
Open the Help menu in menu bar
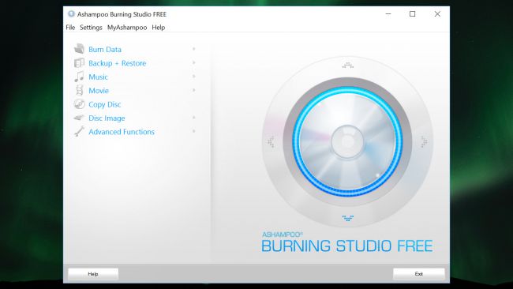pyautogui.click(x=159, y=28)
